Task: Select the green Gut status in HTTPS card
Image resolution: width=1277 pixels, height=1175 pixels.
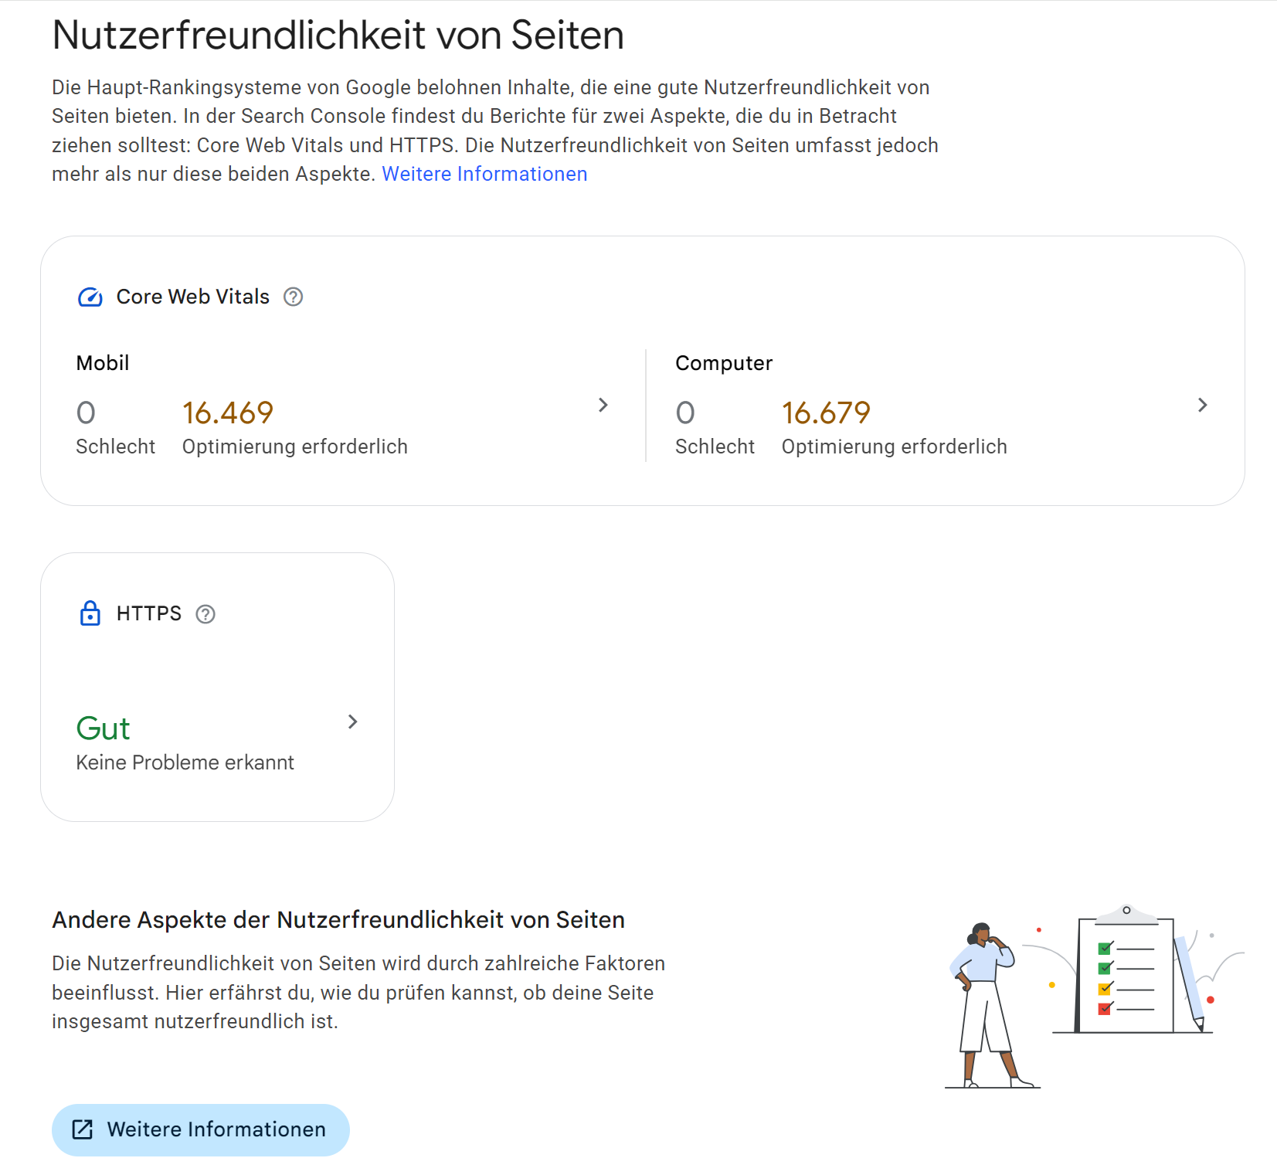Action: point(103,728)
